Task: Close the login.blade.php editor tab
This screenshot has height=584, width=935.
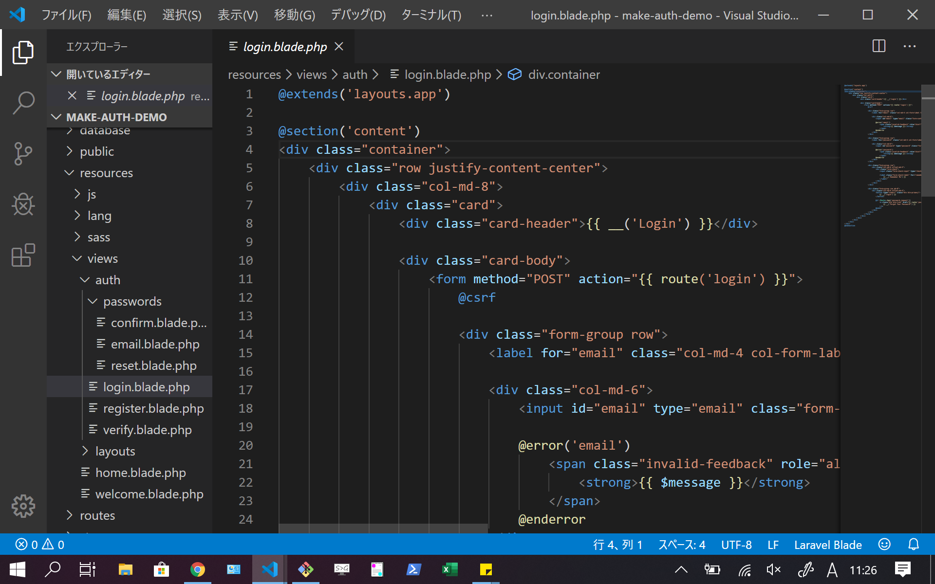Action: (x=339, y=46)
